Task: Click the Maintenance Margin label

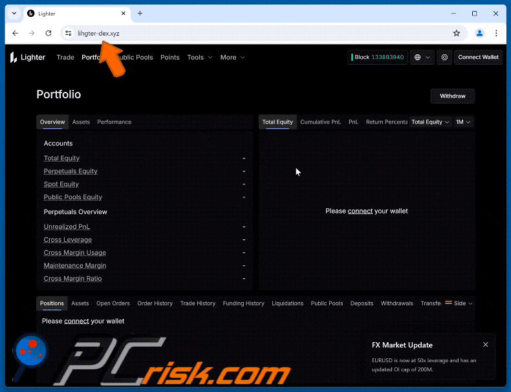Action: tap(75, 266)
